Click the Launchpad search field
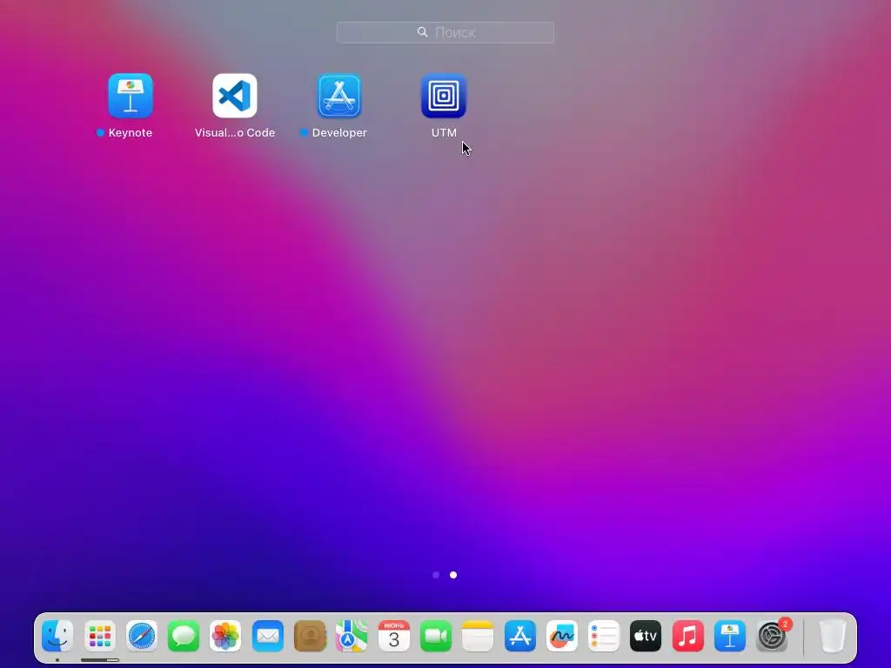891x668 pixels. 445,32
